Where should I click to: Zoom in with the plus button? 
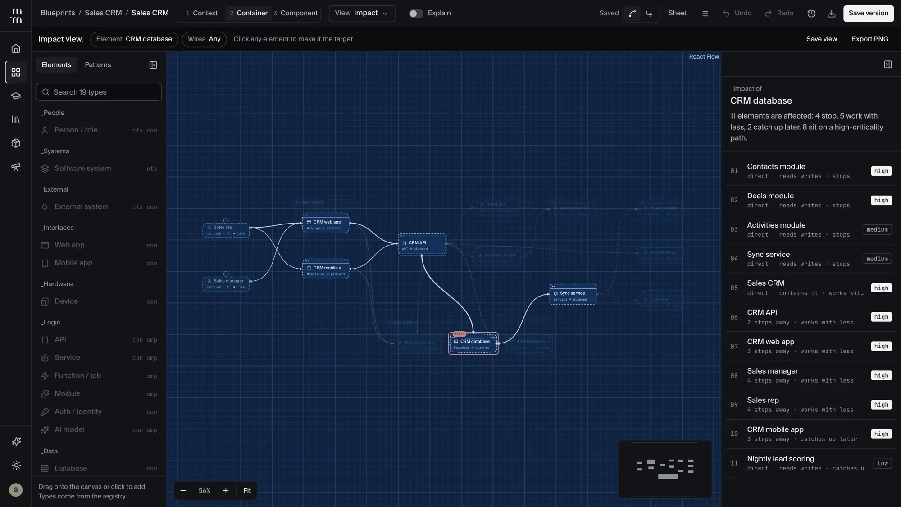(226, 491)
